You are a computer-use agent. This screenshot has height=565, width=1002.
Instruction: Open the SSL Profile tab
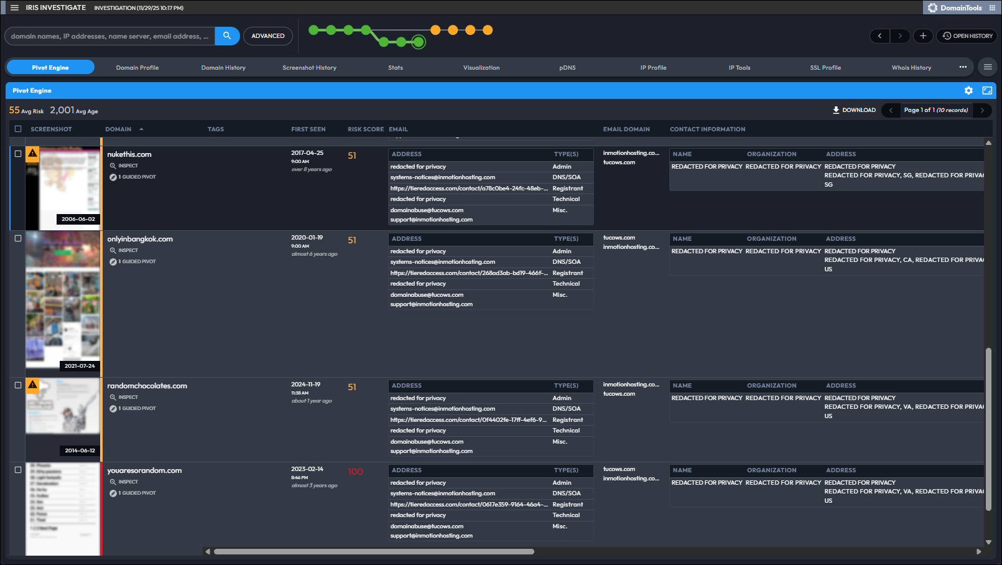(825, 68)
